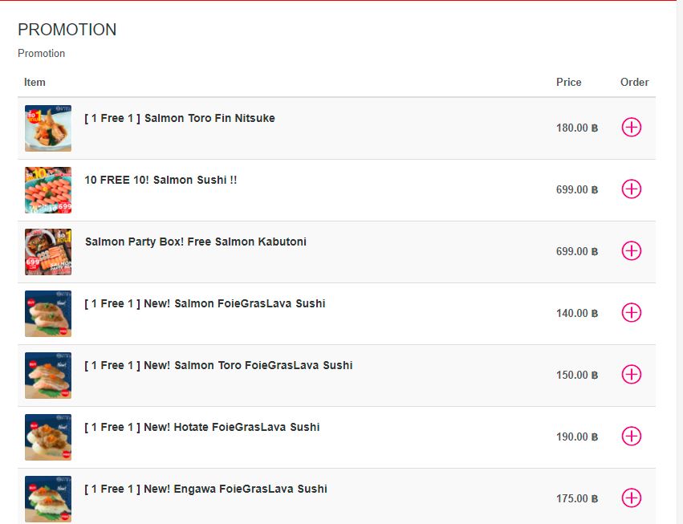Screen dimensions: 683x524
Task: Click the PROMOTION section heading
Action: coord(67,30)
